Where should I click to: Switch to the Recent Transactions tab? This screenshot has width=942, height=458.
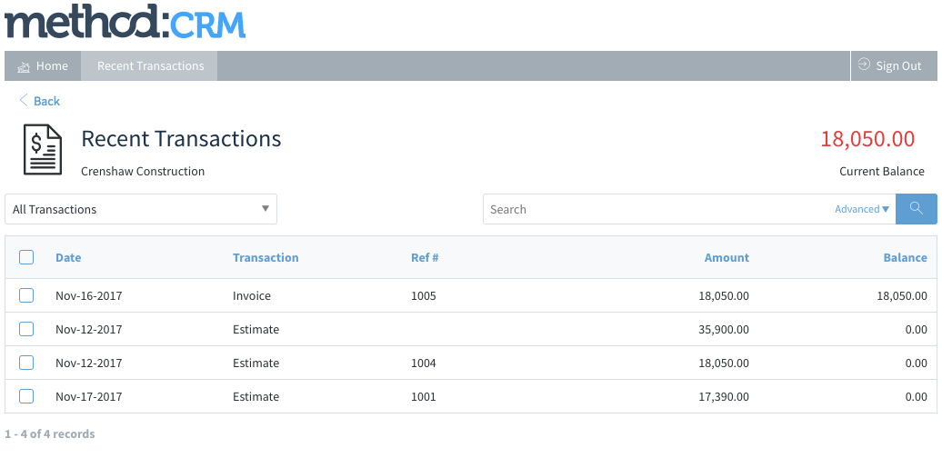click(x=150, y=66)
